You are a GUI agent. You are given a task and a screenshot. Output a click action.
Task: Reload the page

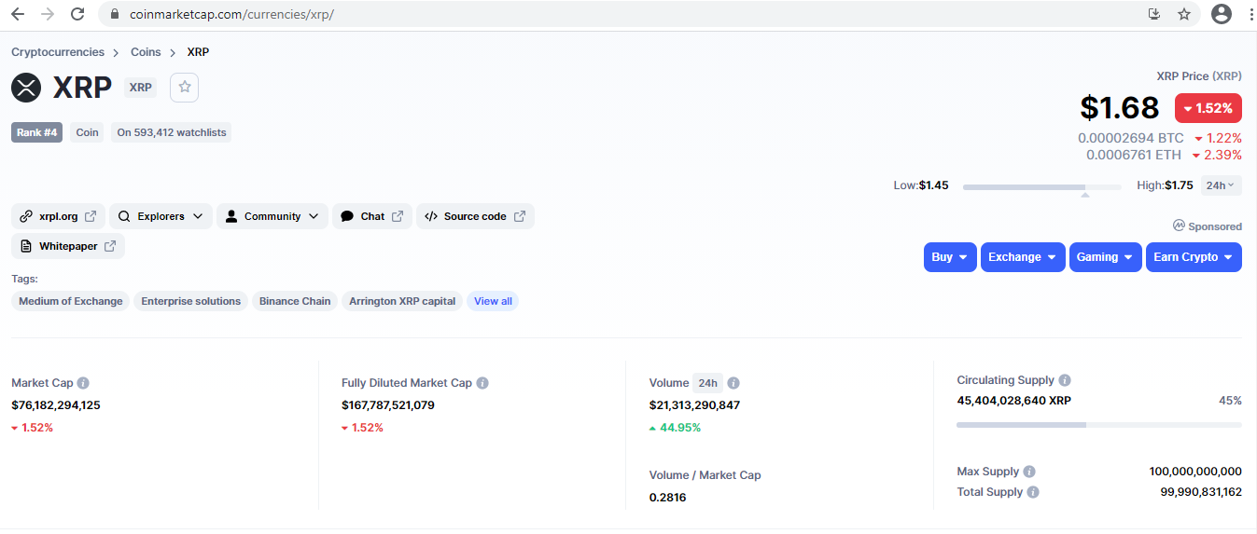77,14
